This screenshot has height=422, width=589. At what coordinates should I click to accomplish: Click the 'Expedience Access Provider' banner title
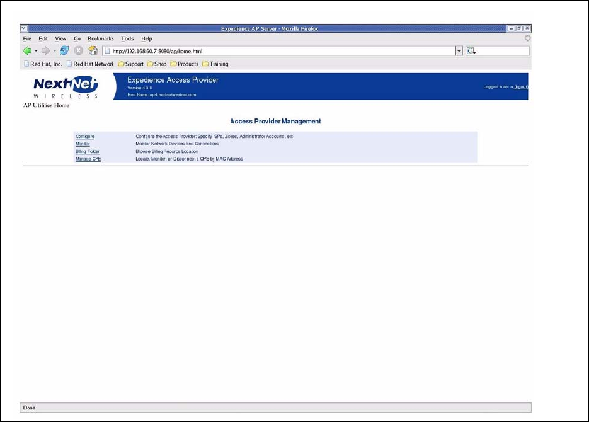point(173,79)
